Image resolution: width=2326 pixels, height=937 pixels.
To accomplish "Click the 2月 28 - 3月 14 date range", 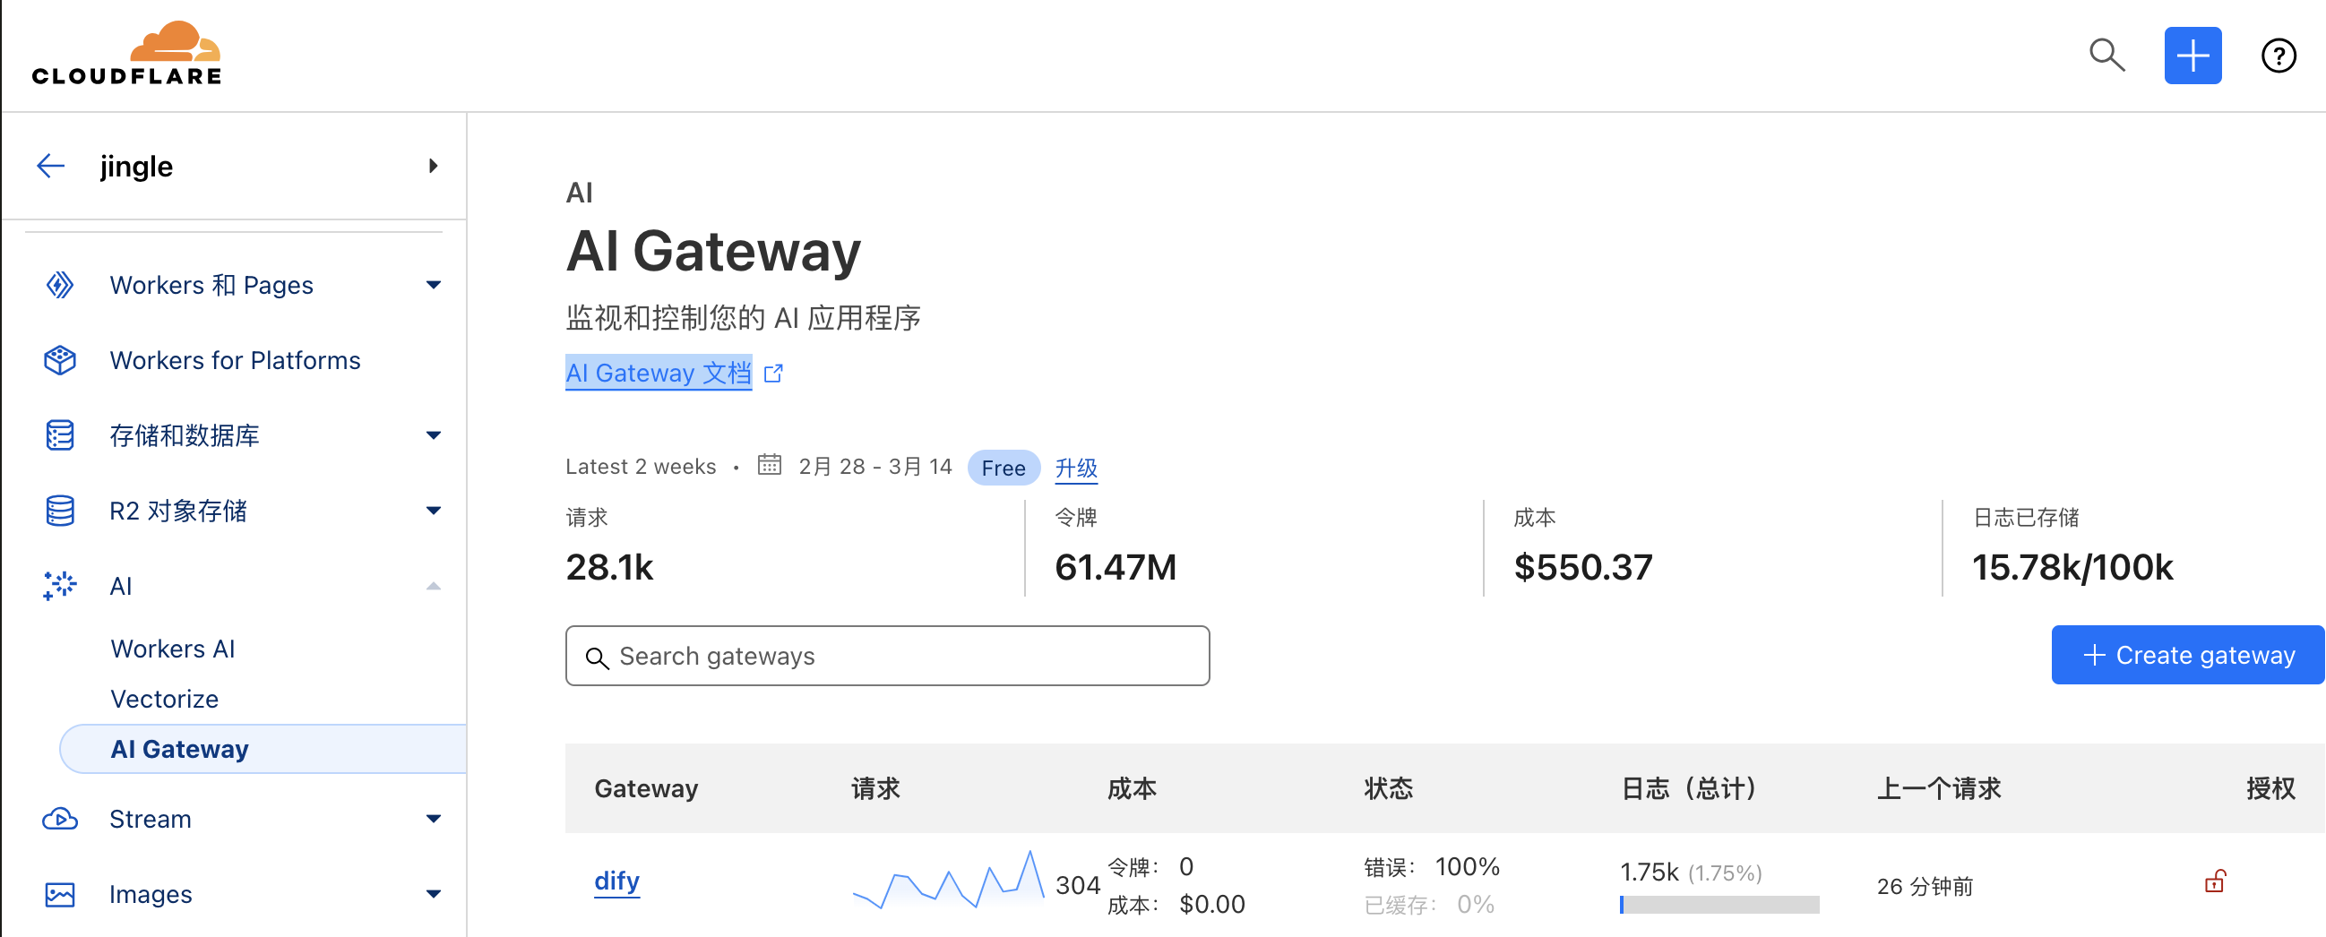I will pyautogui.click(x=875, y=466).
